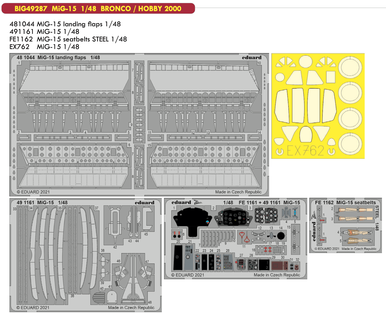Click the red BIG49287 MiG-15 title banner
The height and width of the screenshot is (314, 386).
coord(98,8)
